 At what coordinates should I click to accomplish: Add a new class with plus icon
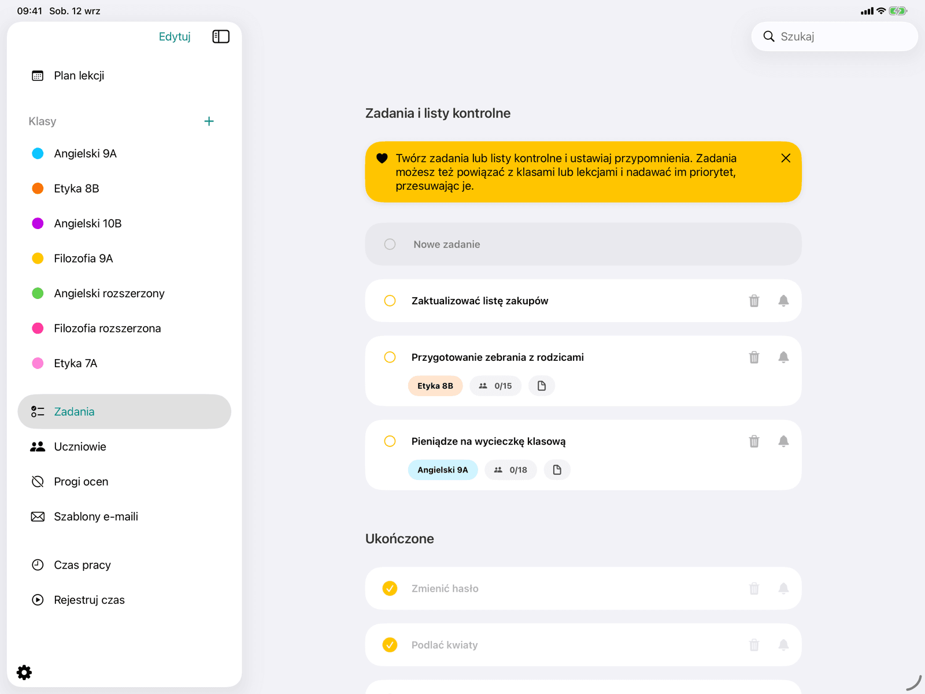tap(209, 121)
